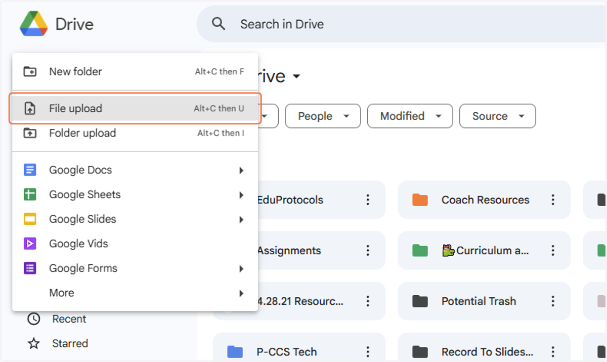Choose Folder upload in the menu
This screenshot has height=362, width=607.
(135, 133)
